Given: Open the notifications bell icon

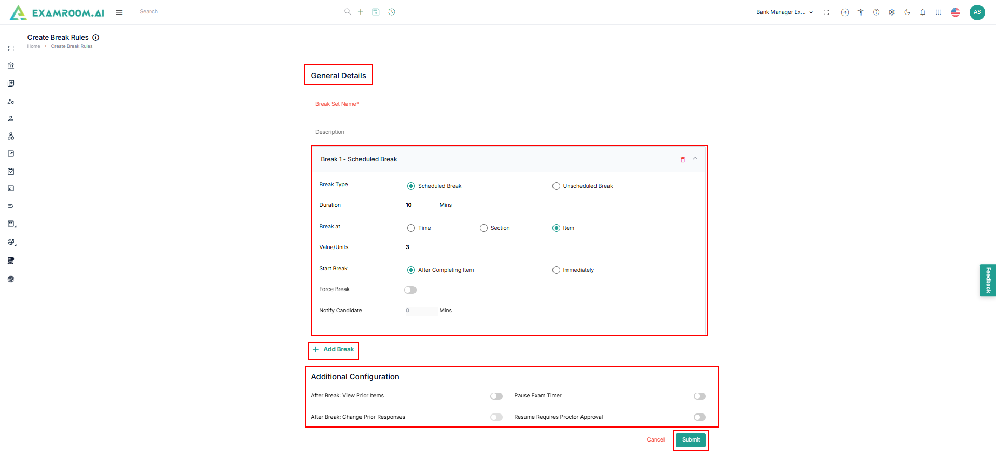Looking at the screenshot, I should point(923,12).
